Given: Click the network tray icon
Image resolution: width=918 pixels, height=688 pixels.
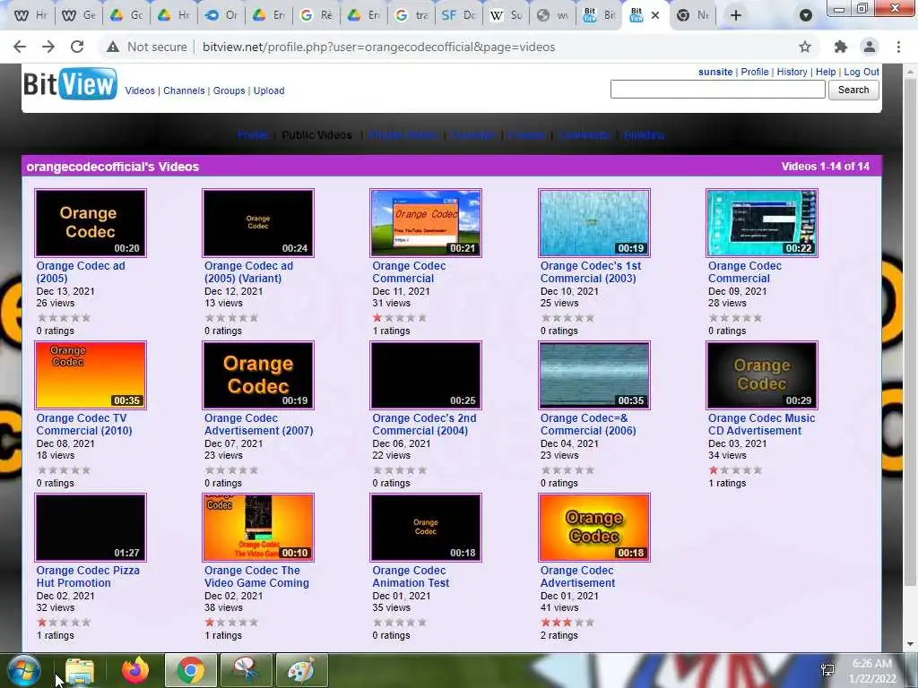Looking at the screenshot, I should [x=827, y=670].
